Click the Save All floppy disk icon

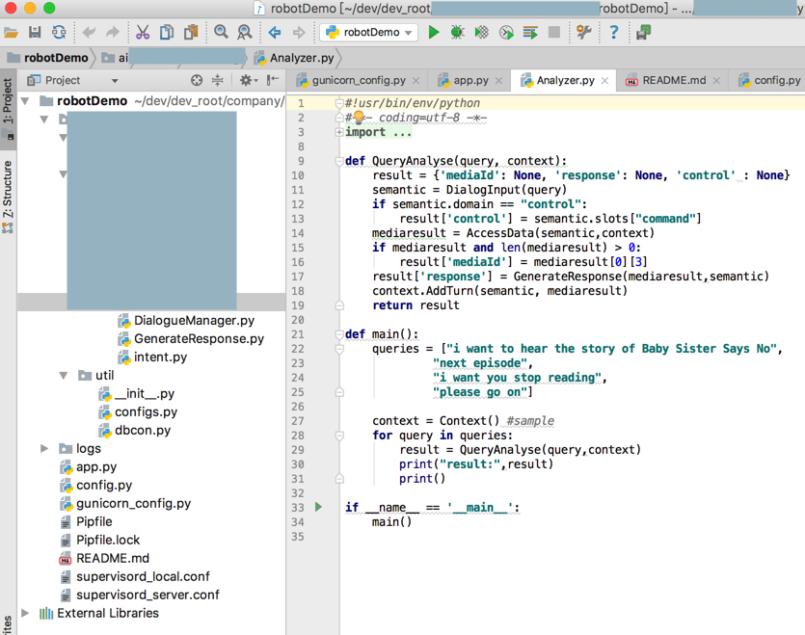(35, 32)
